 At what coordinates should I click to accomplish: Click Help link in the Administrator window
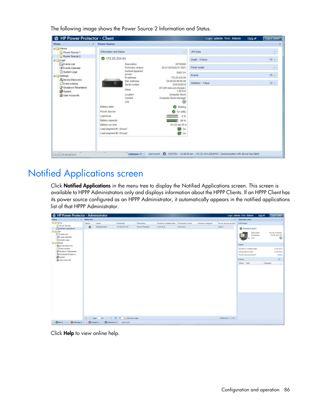point(261,216)
